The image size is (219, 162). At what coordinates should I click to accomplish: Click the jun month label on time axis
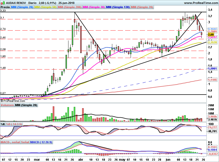pyautogui.click(x=168, y=159)
